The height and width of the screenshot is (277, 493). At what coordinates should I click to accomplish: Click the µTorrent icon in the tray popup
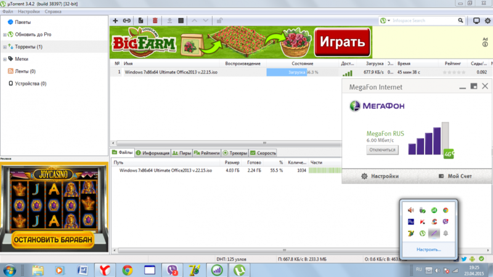(422, 233)
